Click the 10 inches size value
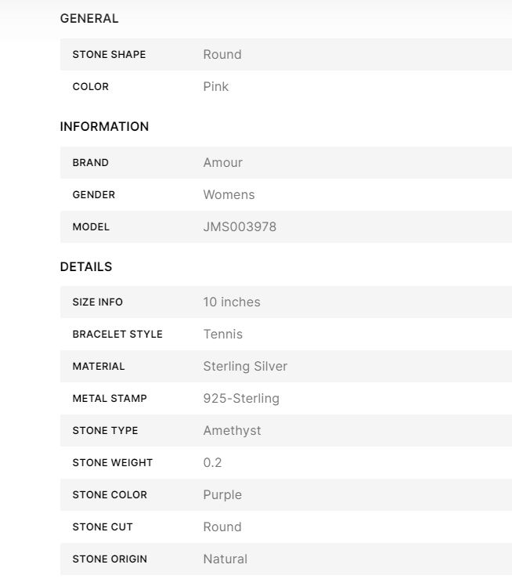 (232, 302)
